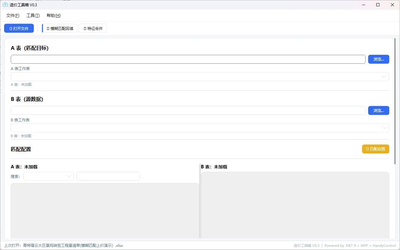
Task: Focus the A 表 file path input
Action: coord(188,59)
